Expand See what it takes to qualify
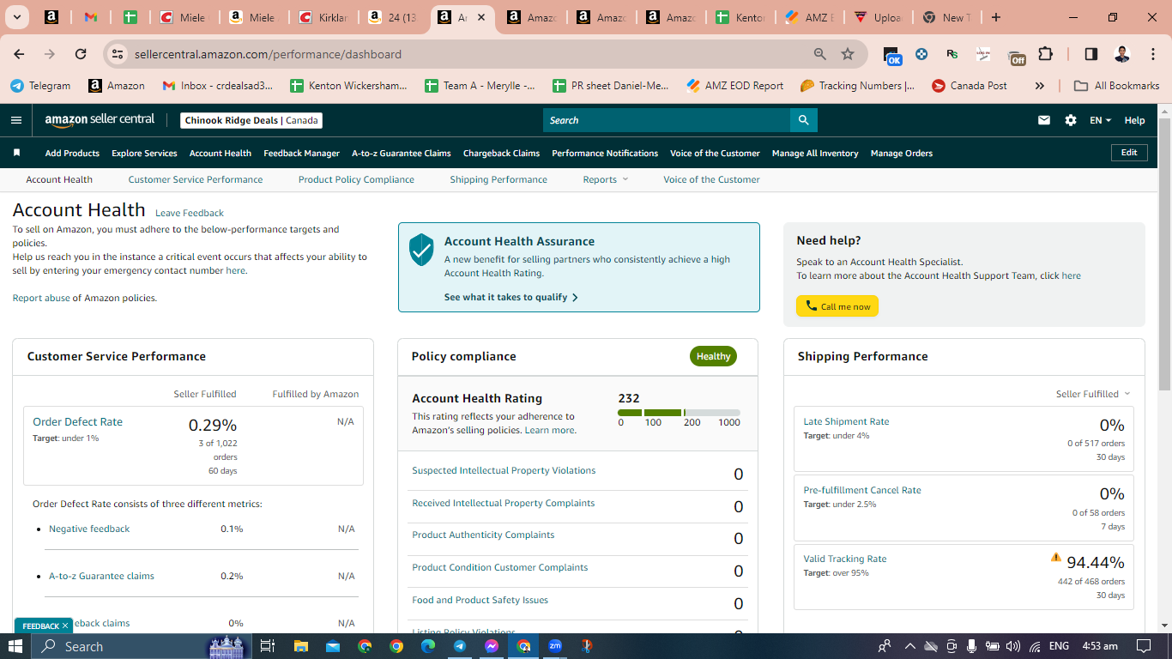Screen dimensions: 1172x659 pos(511,297)
